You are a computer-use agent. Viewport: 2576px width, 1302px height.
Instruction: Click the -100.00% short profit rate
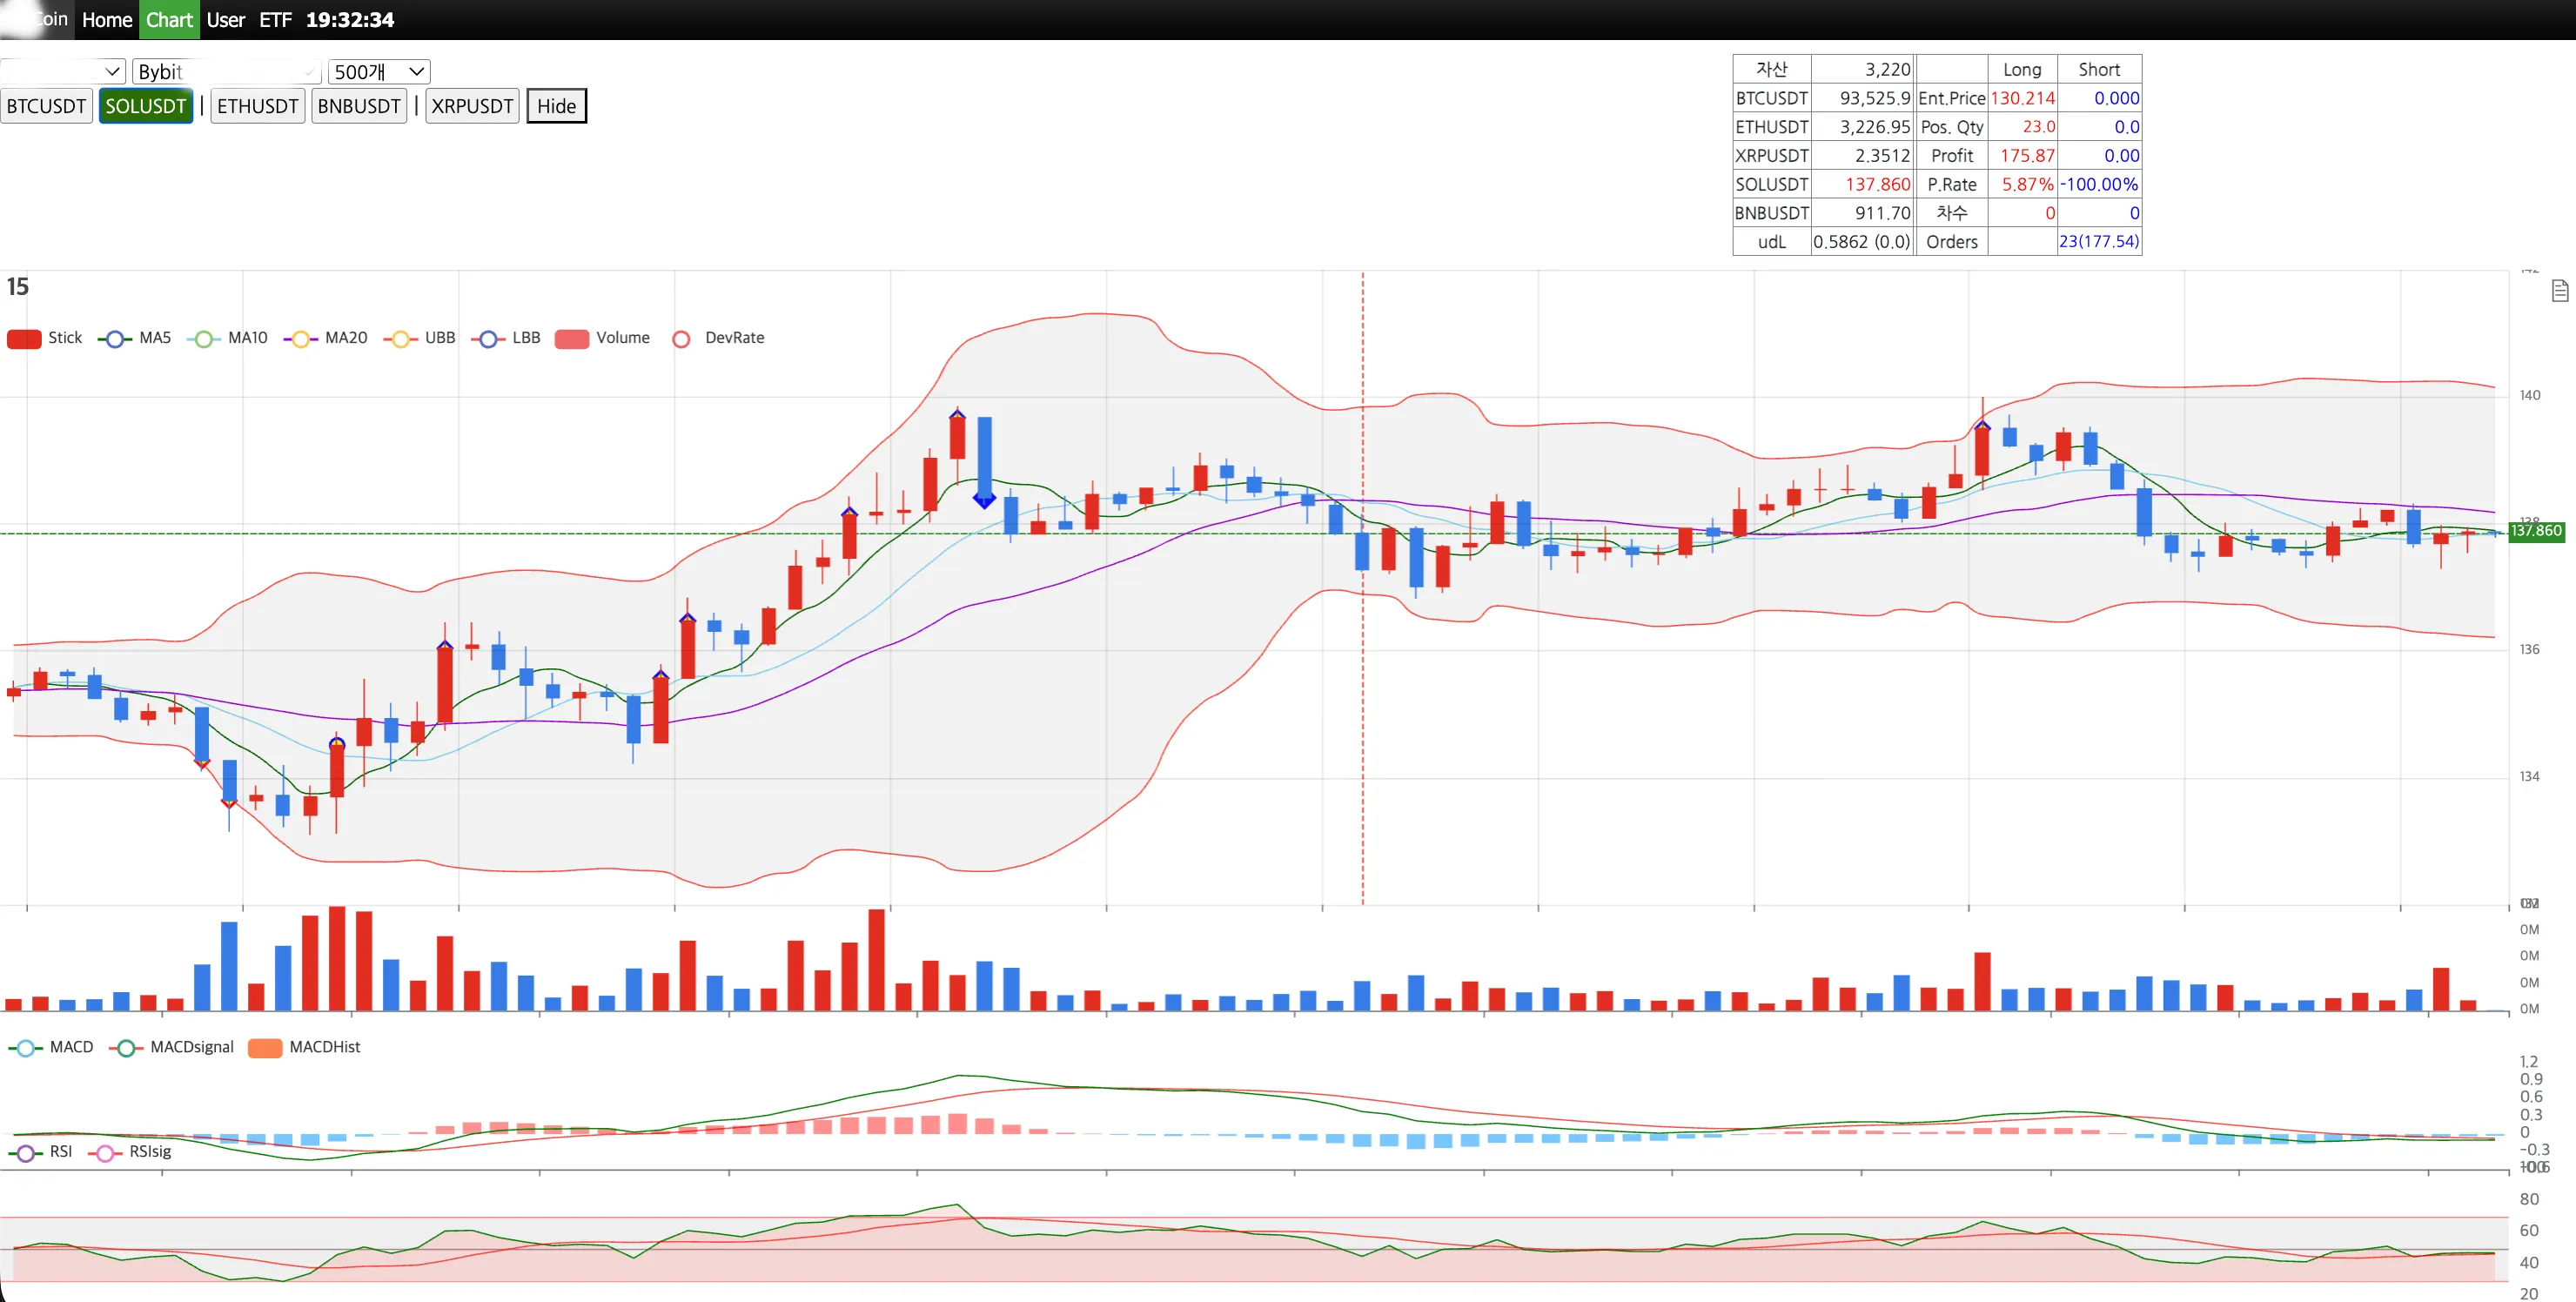click(2099, 184)
